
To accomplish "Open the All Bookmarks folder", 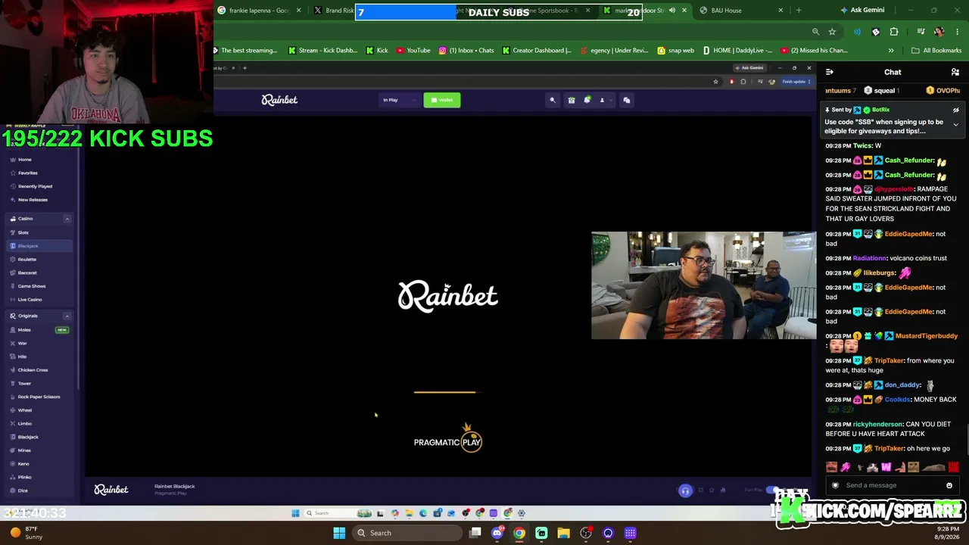I will pyautogui.click(x=936, y=51).
